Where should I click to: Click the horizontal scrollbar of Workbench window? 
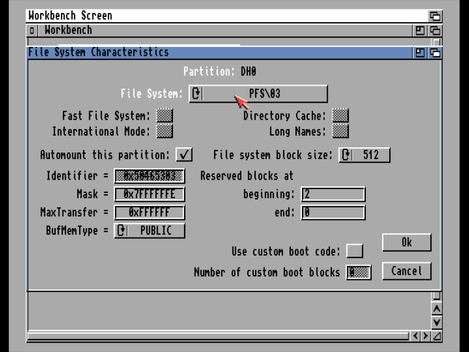point(217,336)
